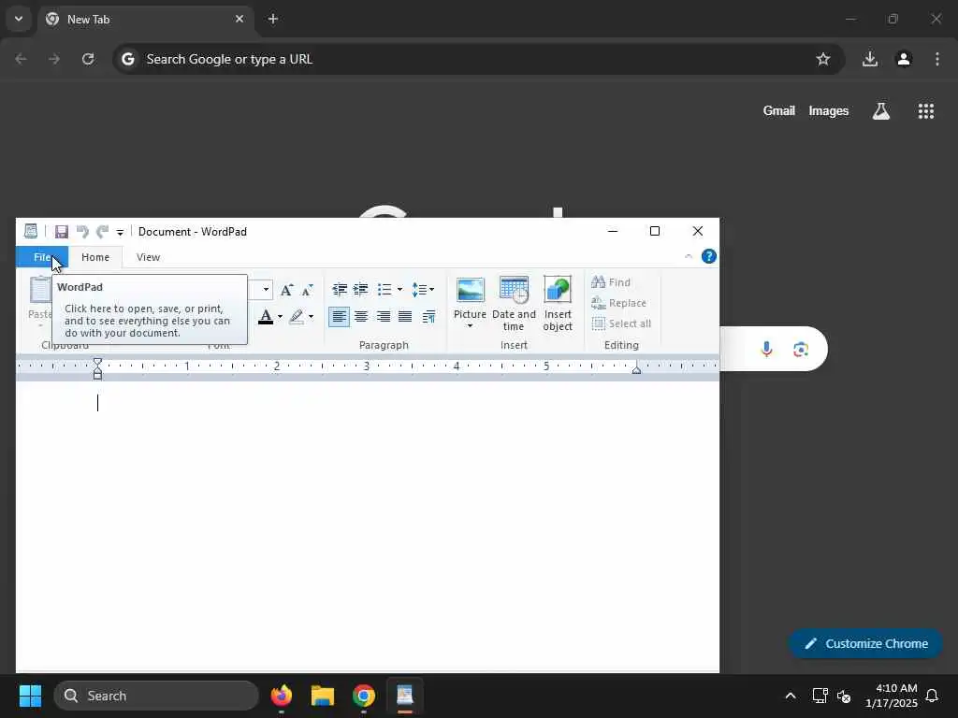Start Google voice search microphone
Image resolution: width=958 pixels, height=718 pixels.
767,350
